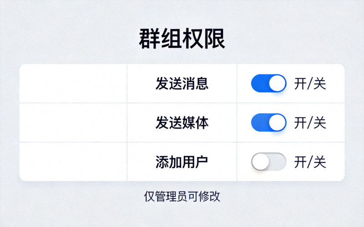Click 开/关 text beside 发送消息 switch

pyautogui.click(x=310, y=84)
